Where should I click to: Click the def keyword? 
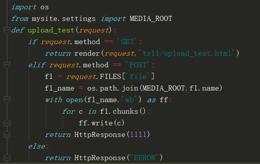pos(18,30)
